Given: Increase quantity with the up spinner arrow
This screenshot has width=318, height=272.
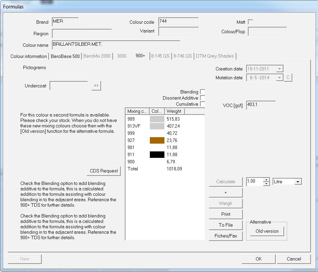Looking at the screenshot, I should coord(266,180).
